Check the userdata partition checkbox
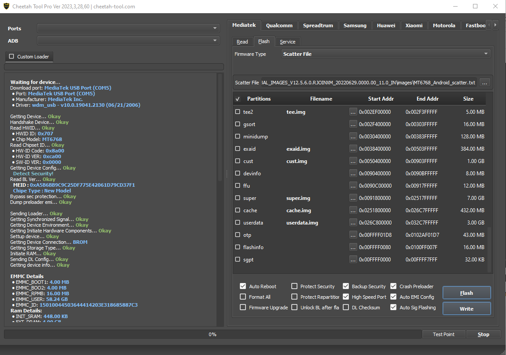The image size is (506, 355). 238,223
